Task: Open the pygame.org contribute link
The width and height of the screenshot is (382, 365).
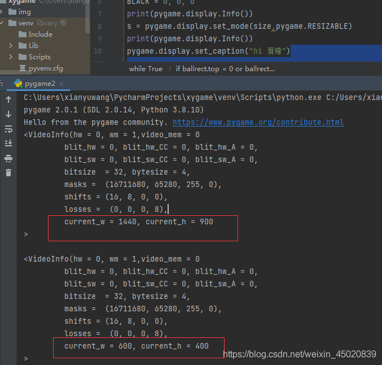Action: pos(258,122)
